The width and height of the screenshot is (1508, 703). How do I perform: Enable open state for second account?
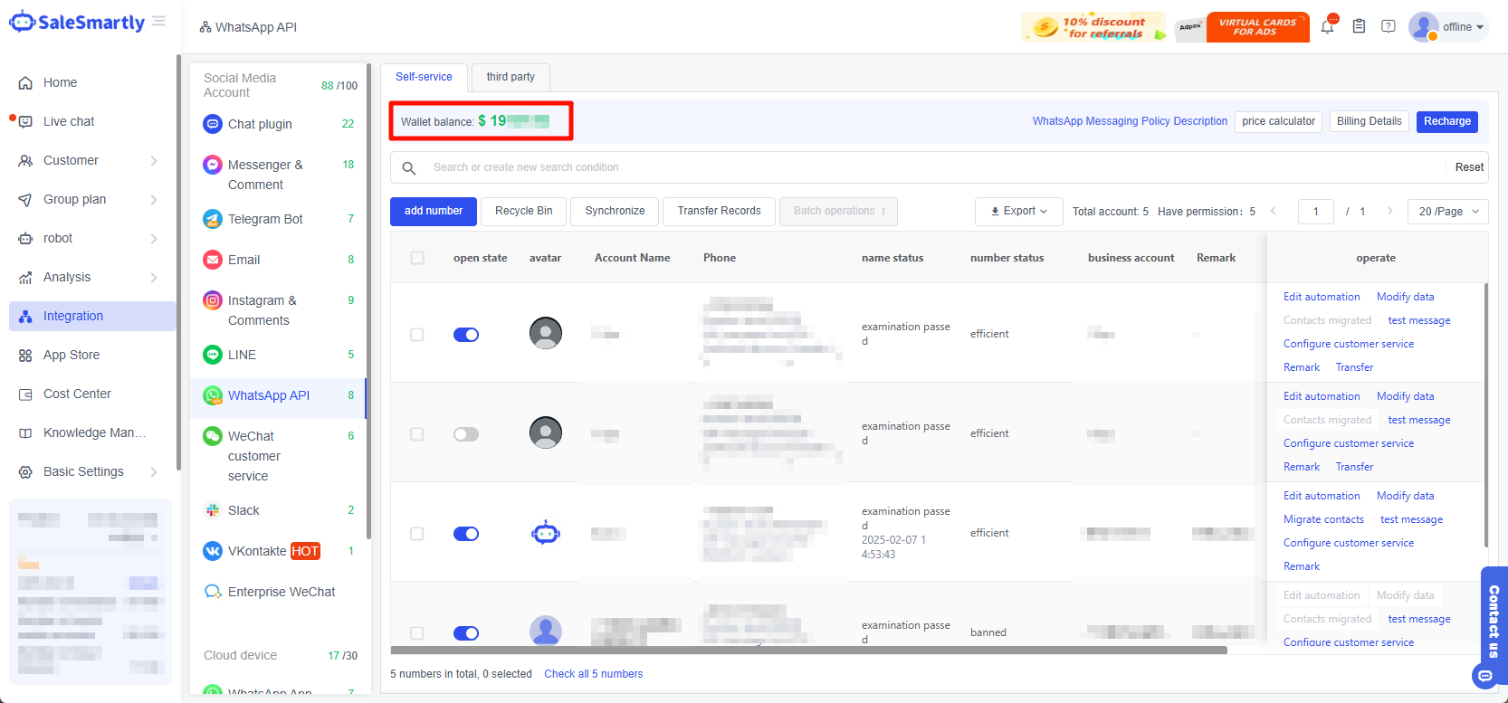466,434
